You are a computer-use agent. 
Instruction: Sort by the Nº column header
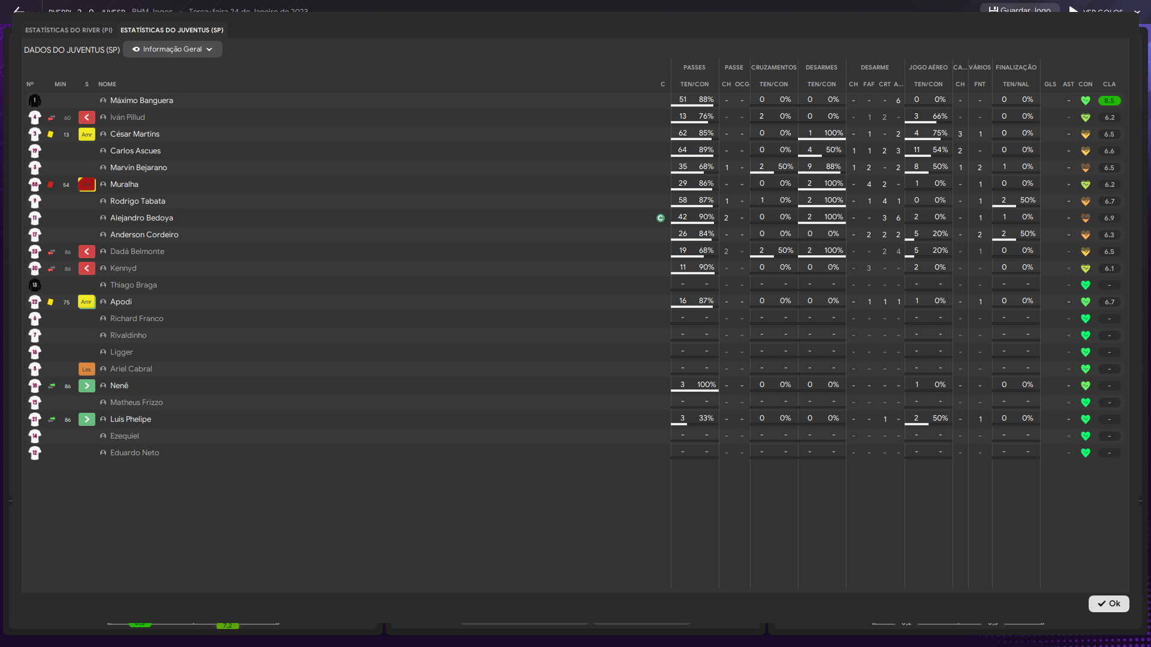click(x=30, y=84)
